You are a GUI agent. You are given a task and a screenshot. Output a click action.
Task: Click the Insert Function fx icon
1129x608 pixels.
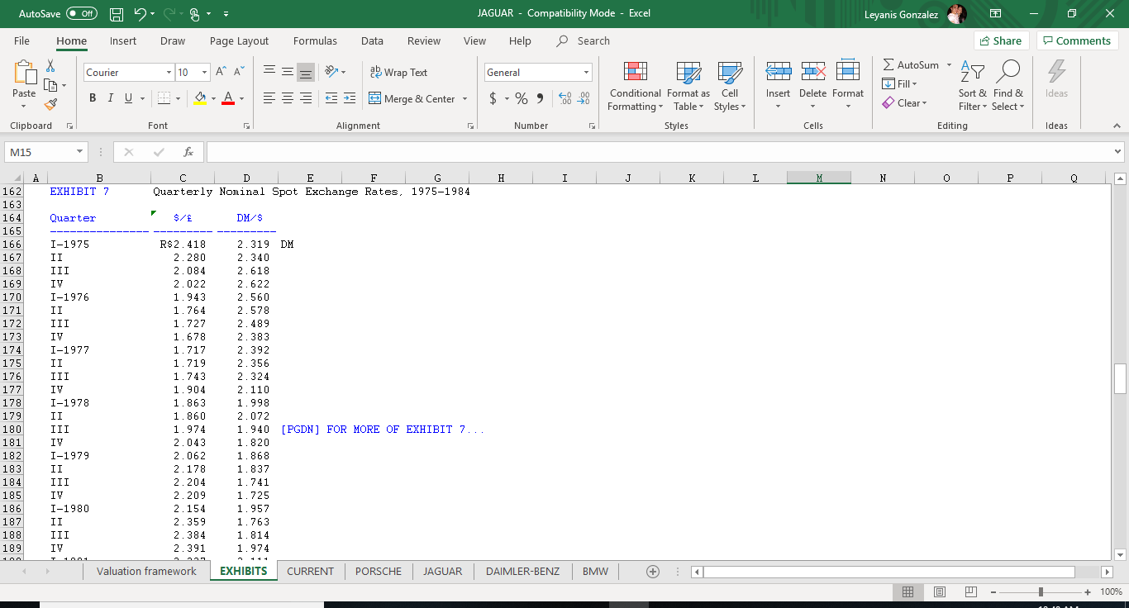[x=188, y=152]
